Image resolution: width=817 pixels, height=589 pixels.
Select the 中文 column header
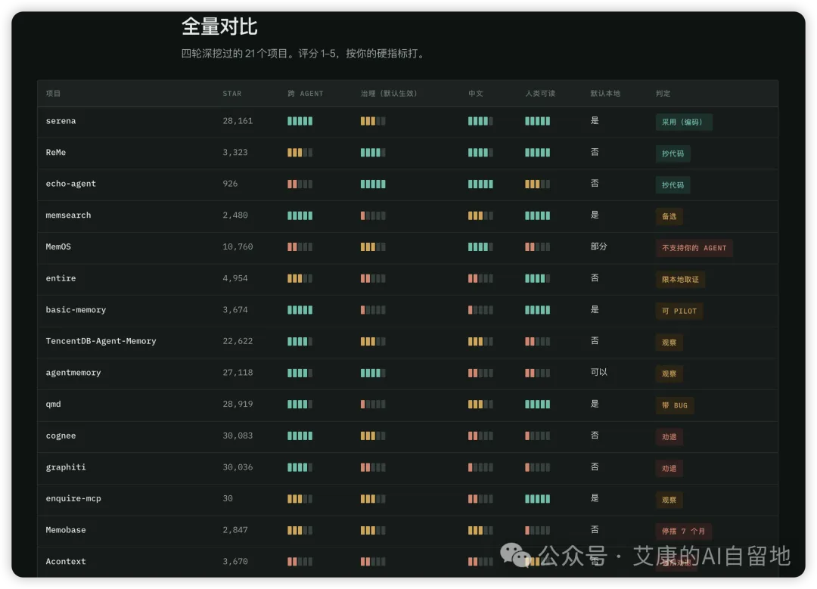(476, 94)
